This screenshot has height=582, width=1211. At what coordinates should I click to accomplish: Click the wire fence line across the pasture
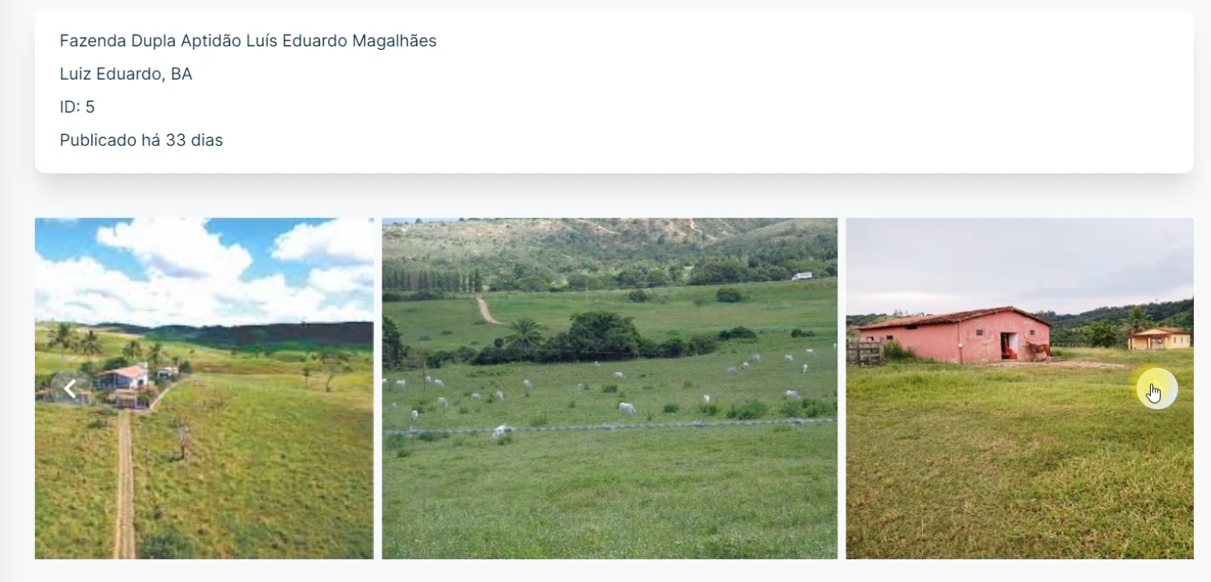[610, 426]
